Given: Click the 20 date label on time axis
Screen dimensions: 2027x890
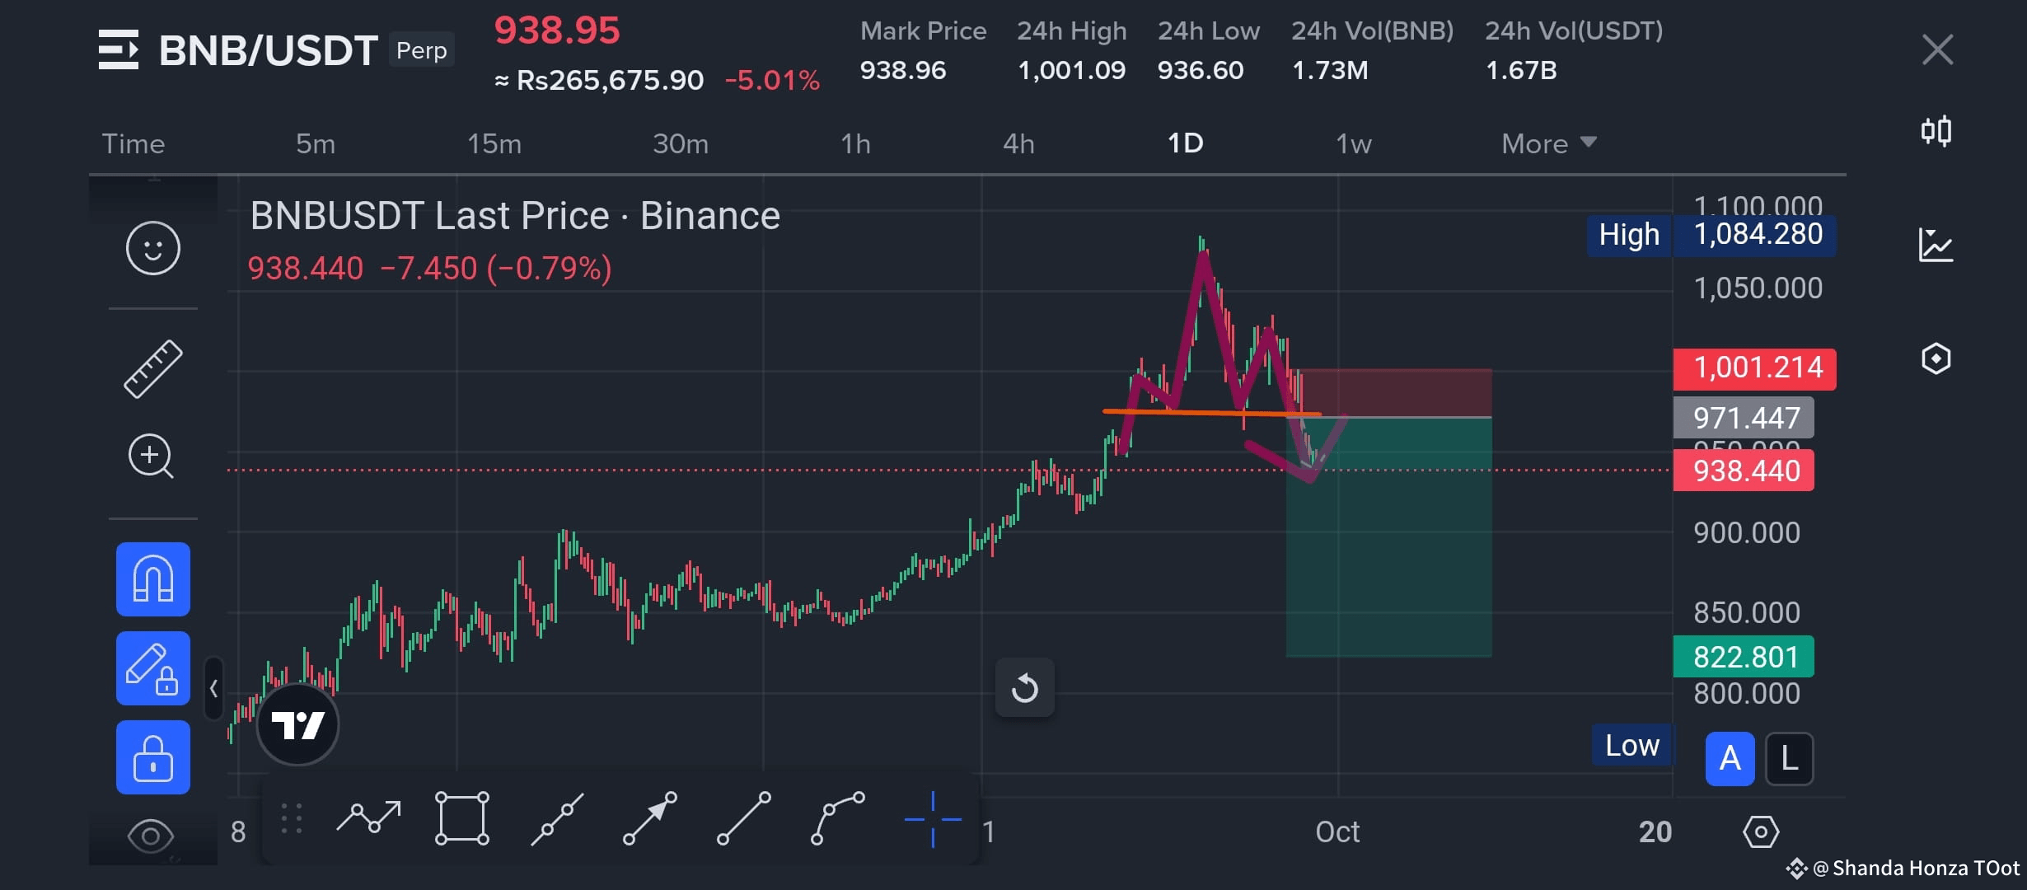Looking at the screenshot, I should coord(1655,832).
